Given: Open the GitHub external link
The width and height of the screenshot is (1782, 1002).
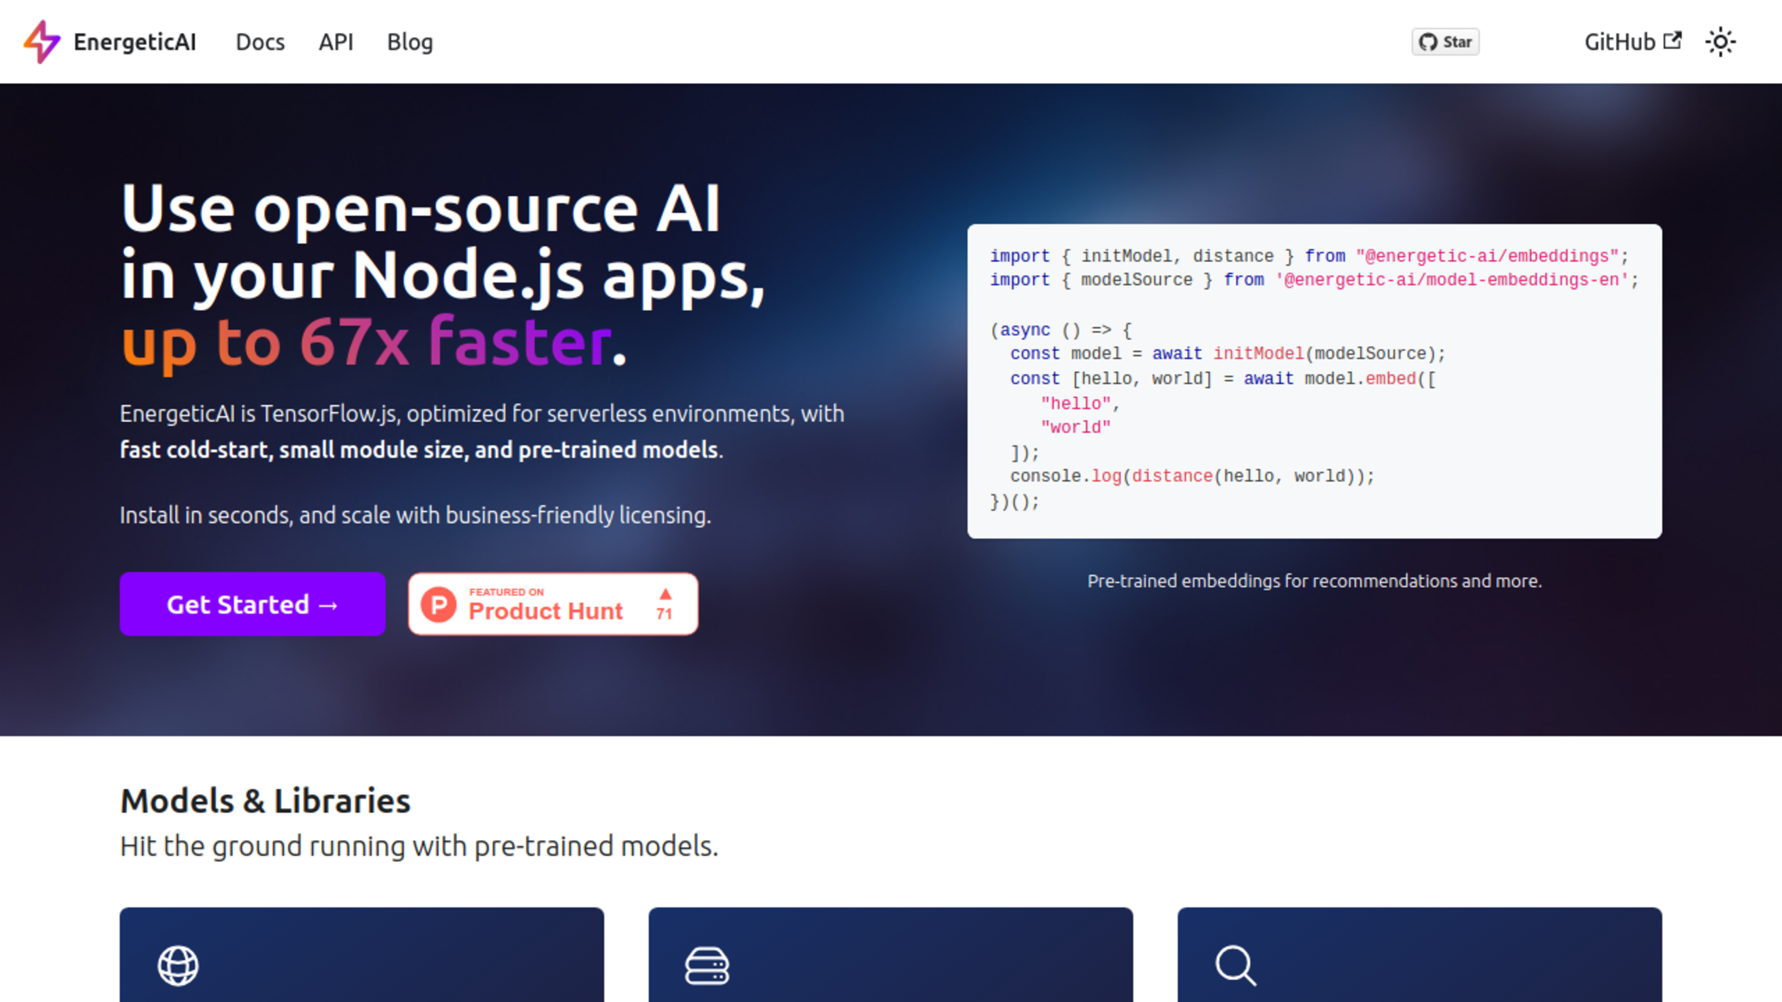Looking at the screenshot, I should point(1620,42).
